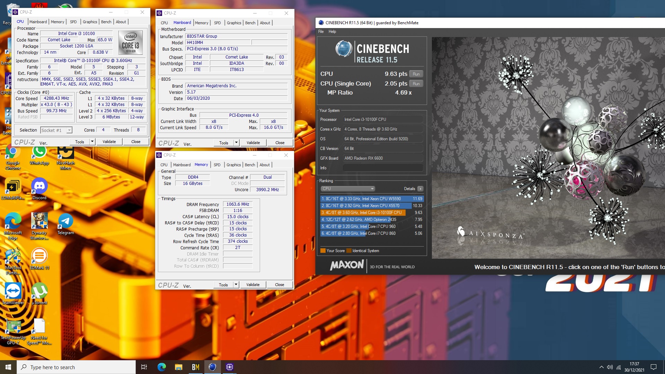665x374 pixels.
Task: Open the Cinebench Help menu
Action: point(332,32)
